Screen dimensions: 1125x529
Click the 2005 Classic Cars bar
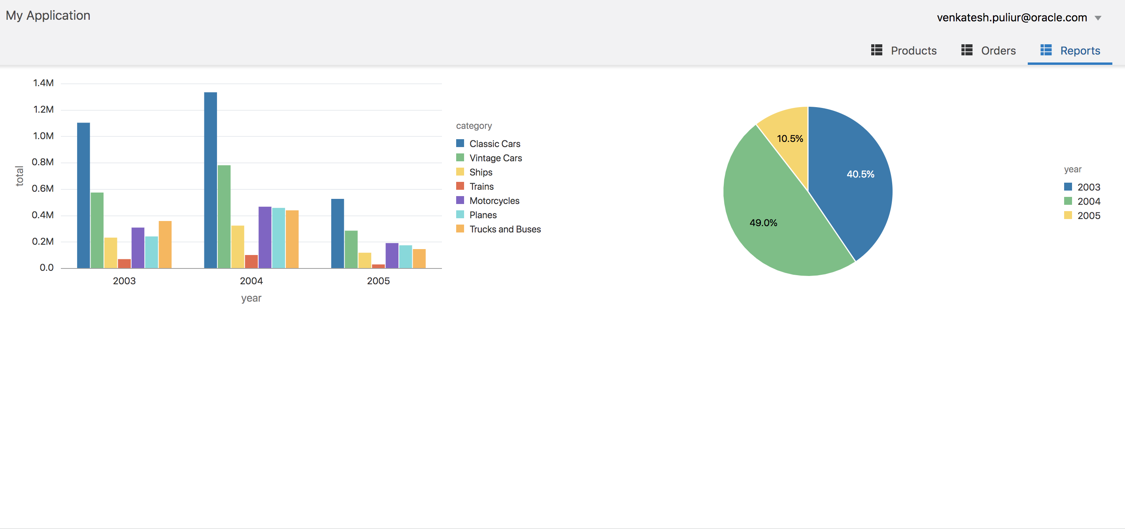(x=338, y=233)
